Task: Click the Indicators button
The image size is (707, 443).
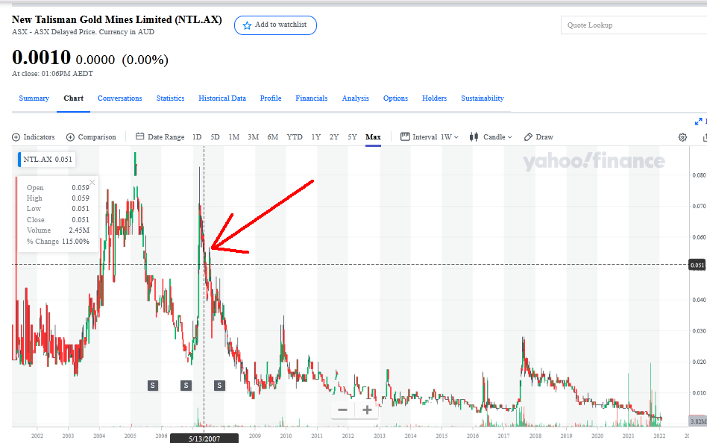Action: point(34,137)
